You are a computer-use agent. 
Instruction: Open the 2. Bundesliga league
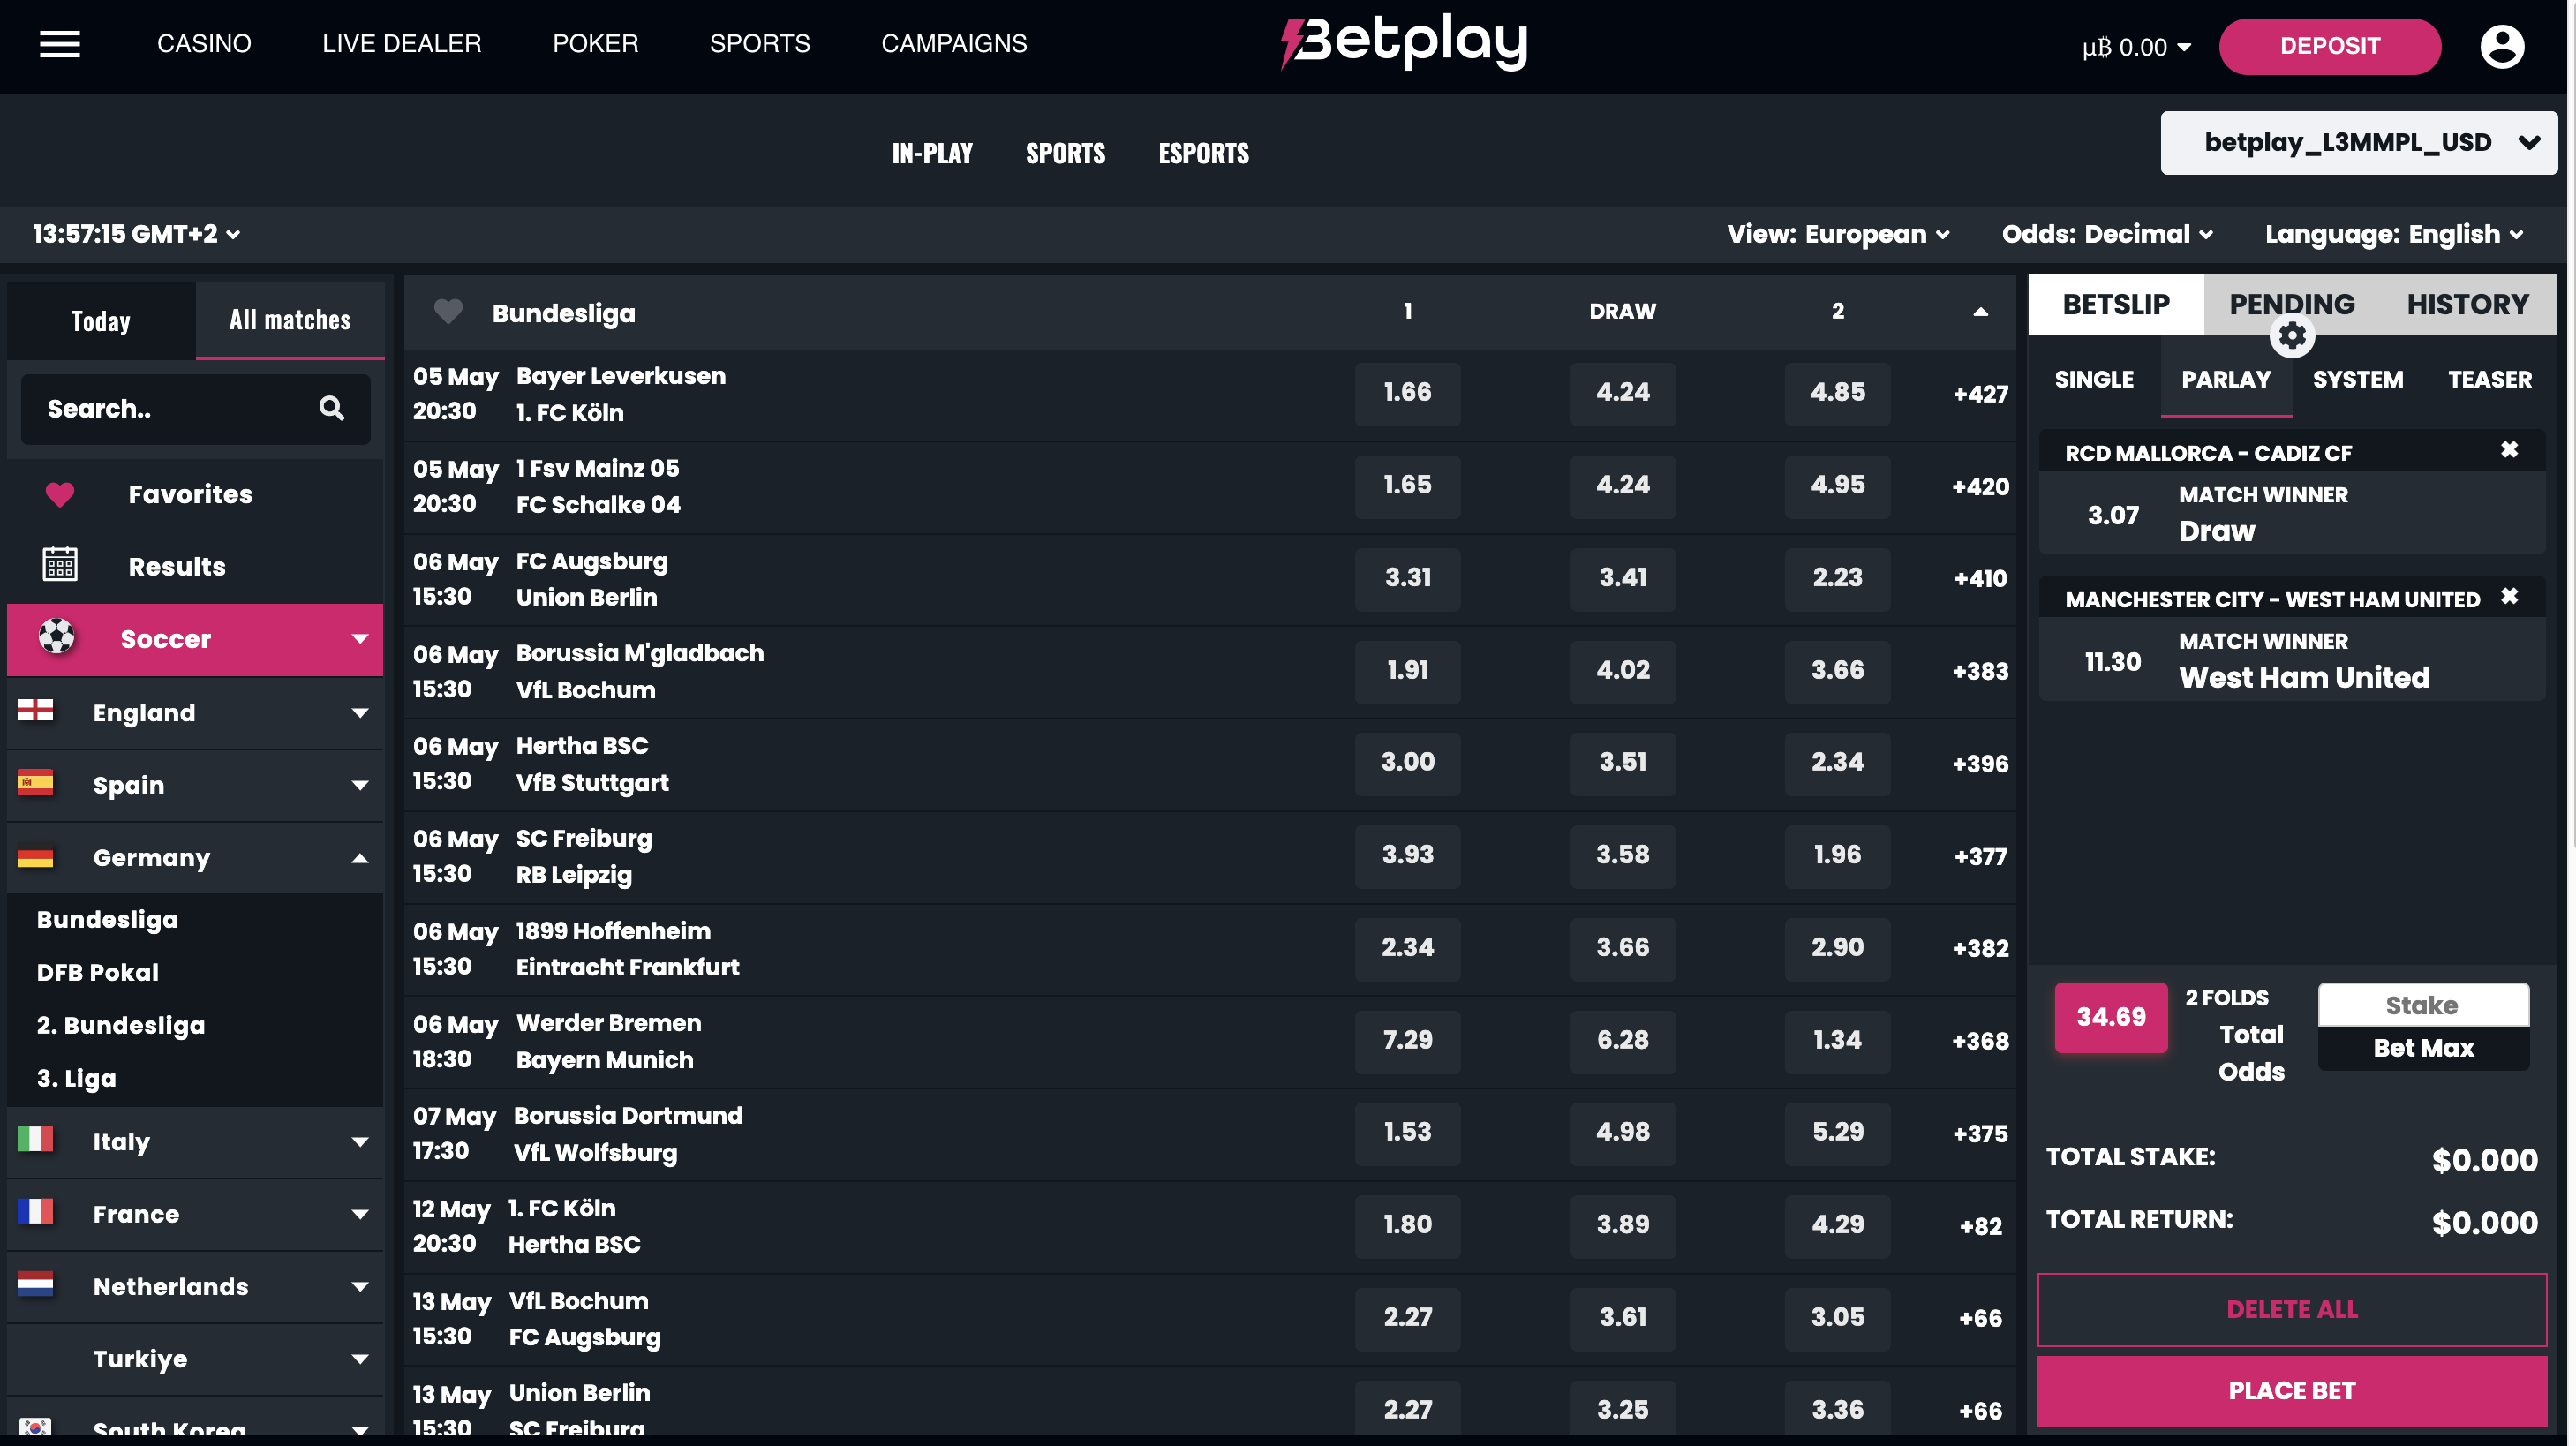(121, 1025)
